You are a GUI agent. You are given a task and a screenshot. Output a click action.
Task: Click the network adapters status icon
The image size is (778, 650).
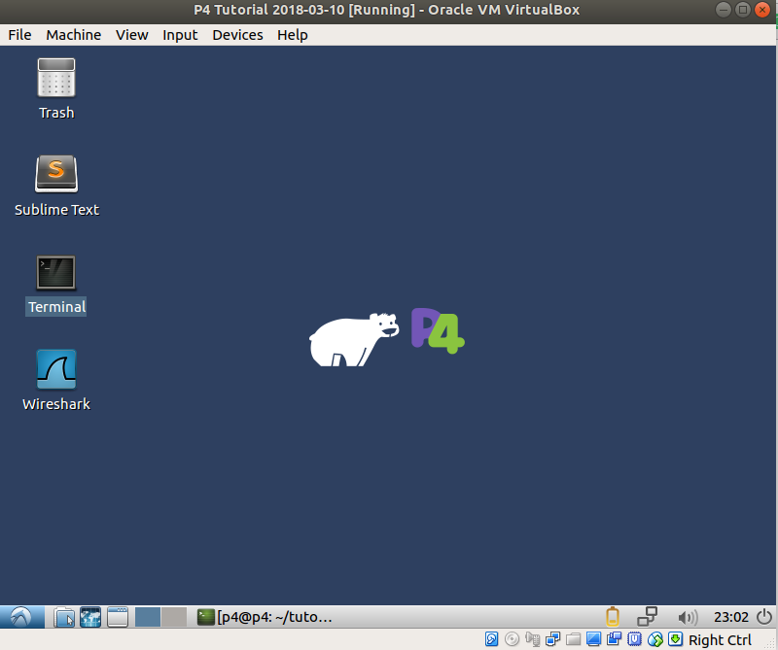[552, 639]
